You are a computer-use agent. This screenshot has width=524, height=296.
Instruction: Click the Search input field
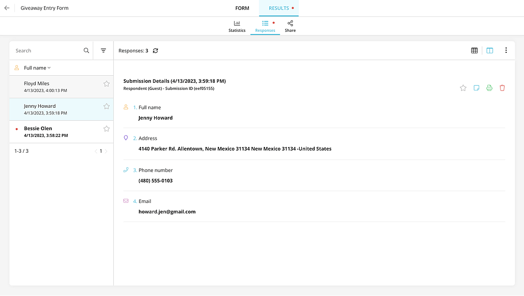click(x=48, y=51)
